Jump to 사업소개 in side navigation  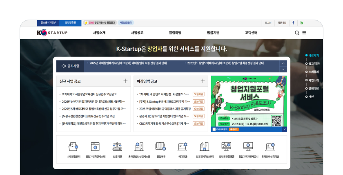click(312, 81)
